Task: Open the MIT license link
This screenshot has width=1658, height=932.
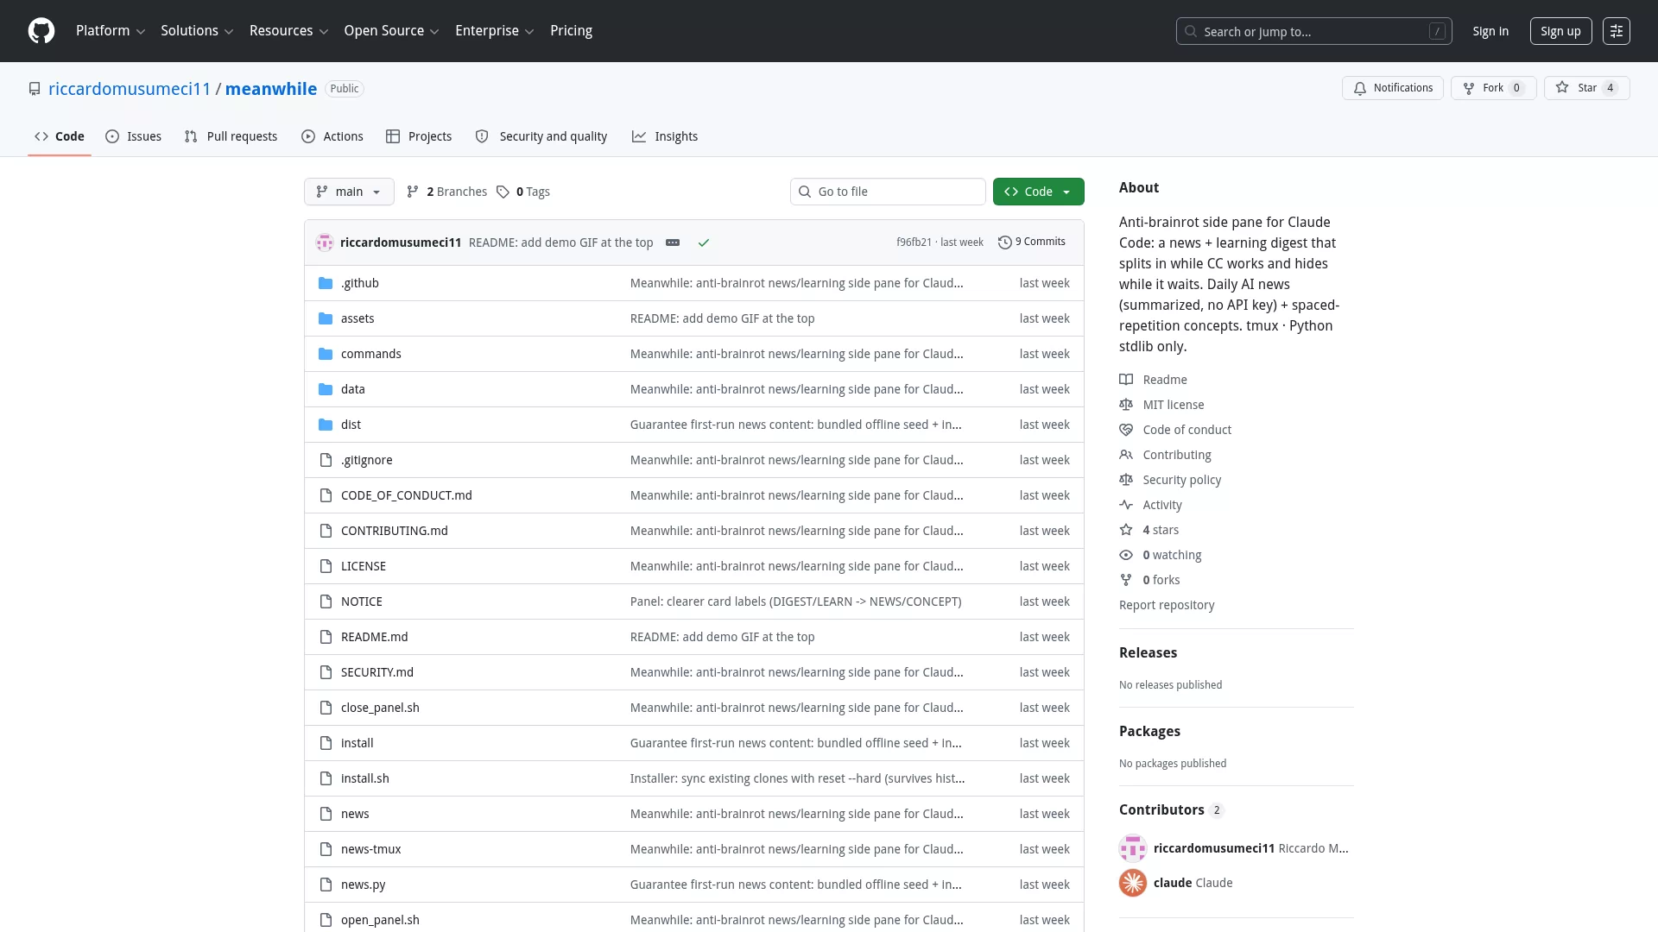Action: 1161,405
